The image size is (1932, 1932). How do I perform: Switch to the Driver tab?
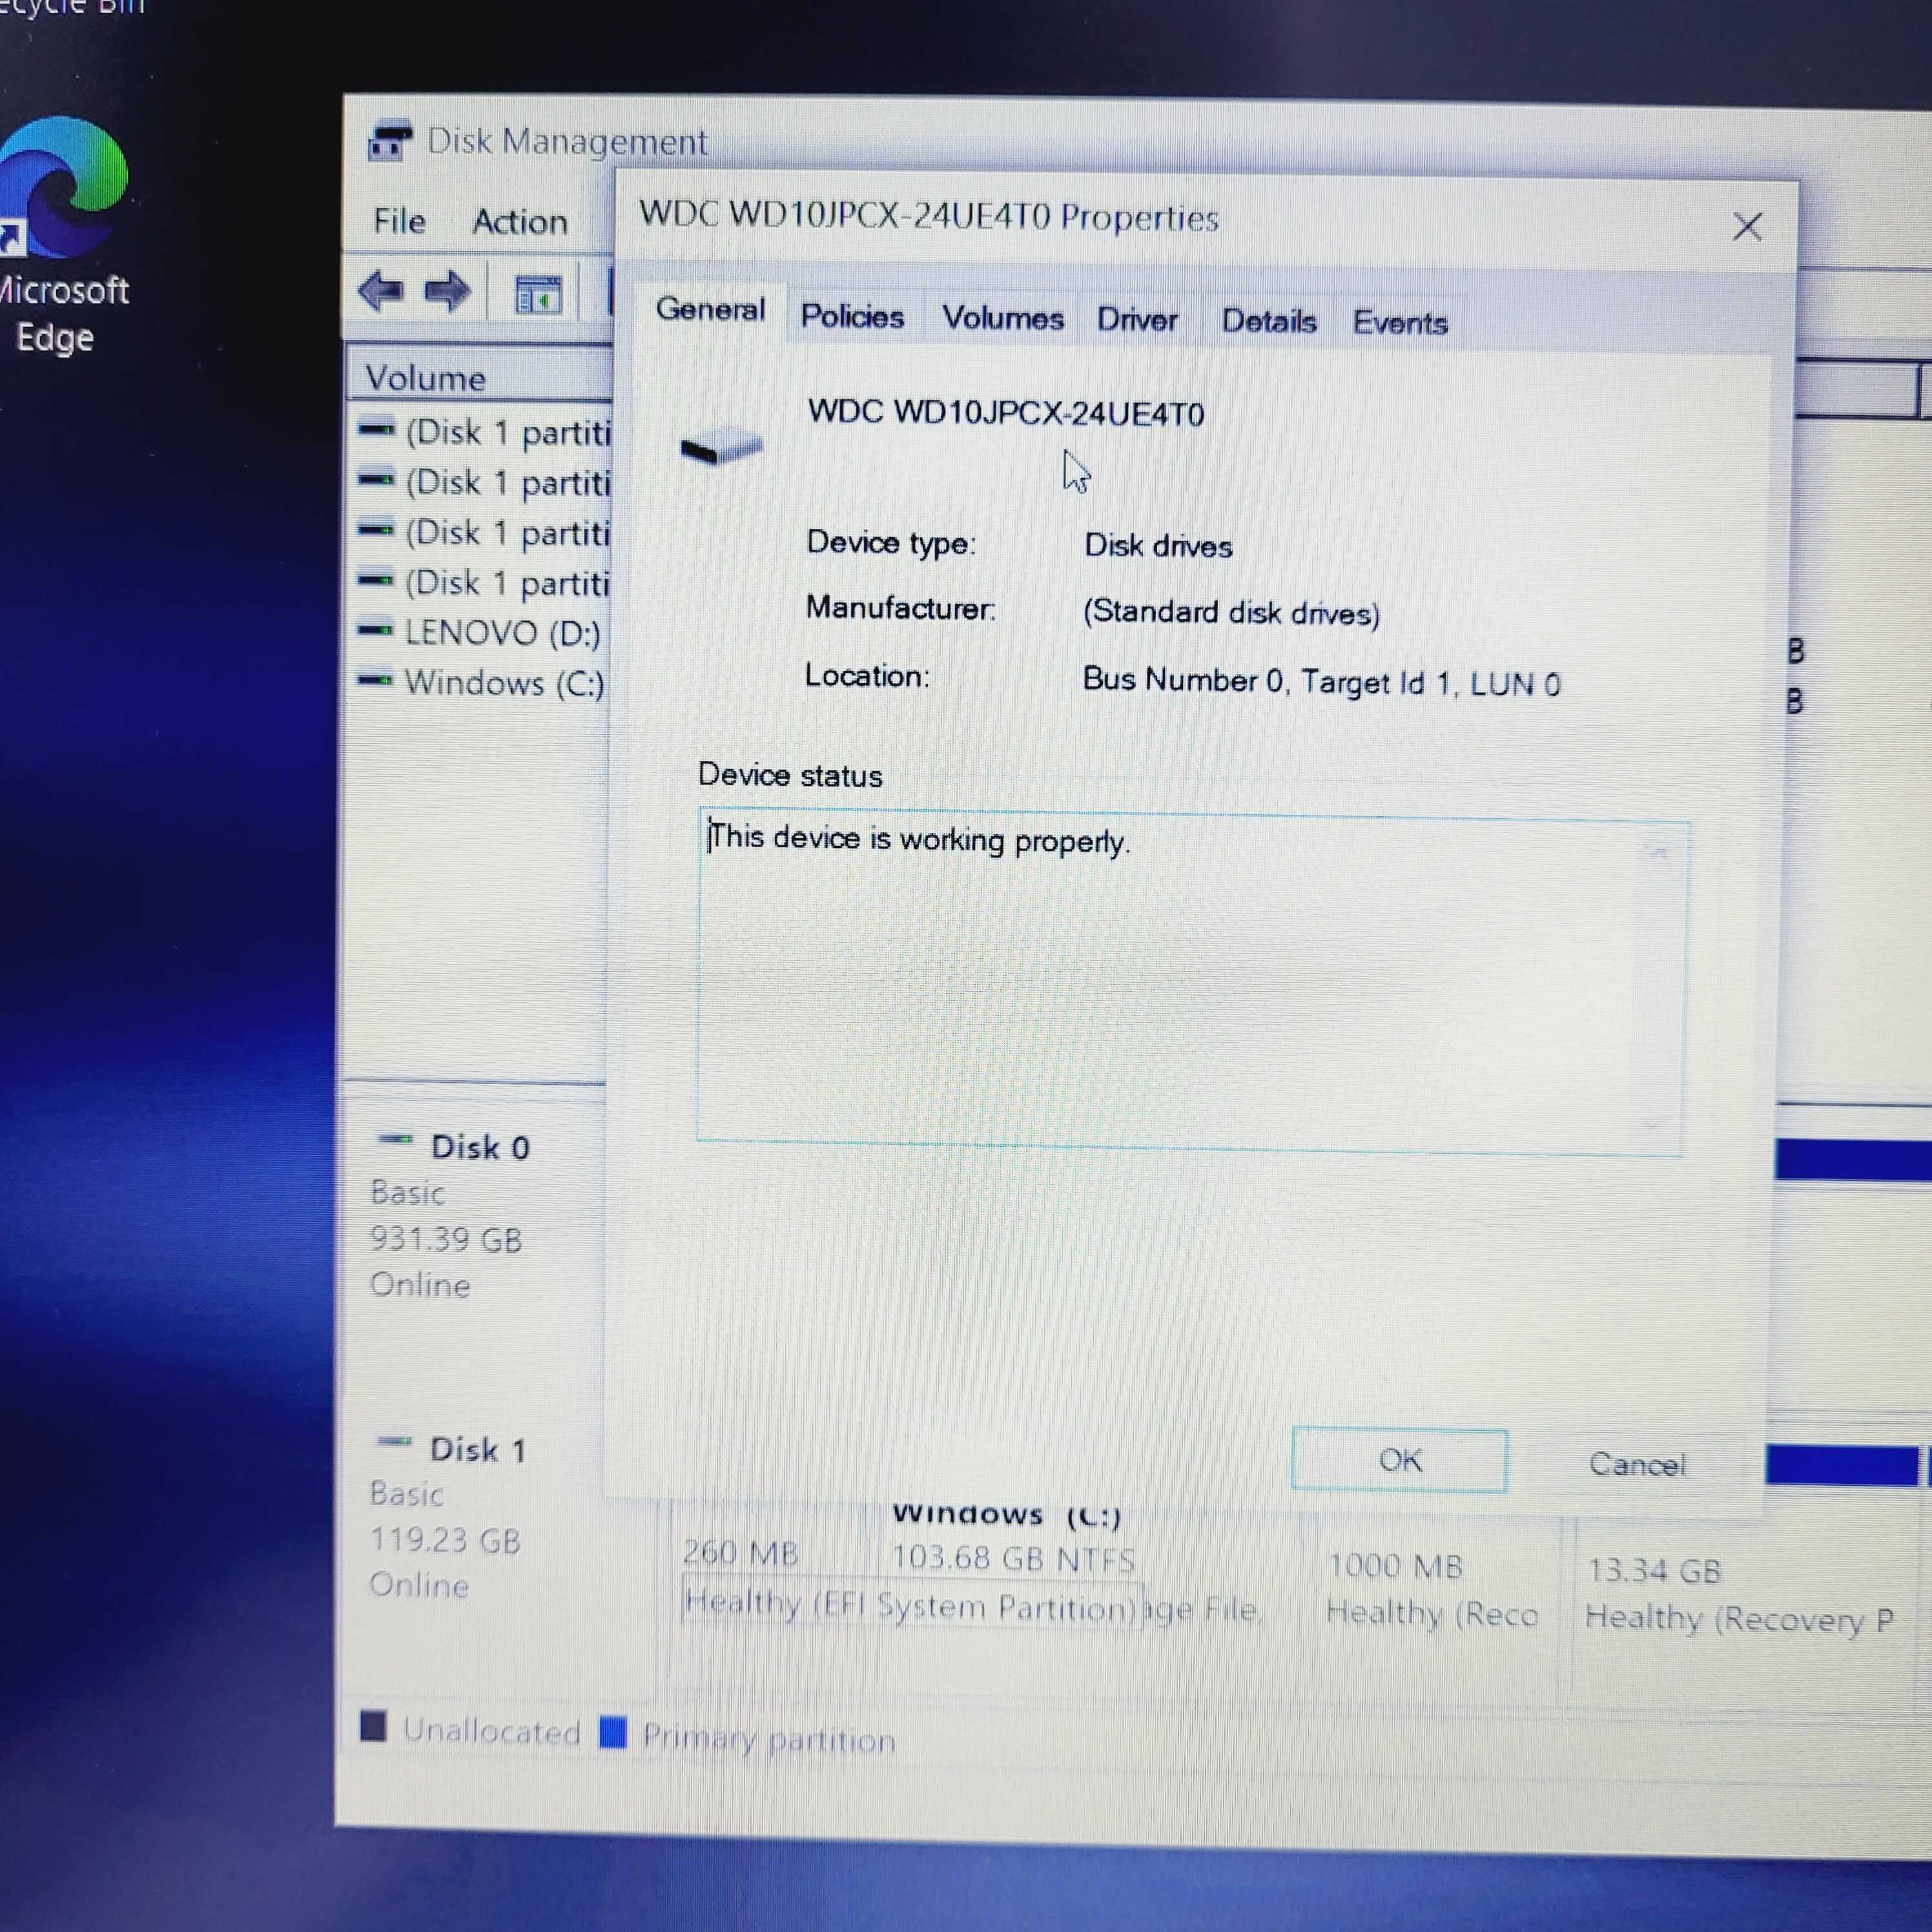click(x=1137, y=320)
